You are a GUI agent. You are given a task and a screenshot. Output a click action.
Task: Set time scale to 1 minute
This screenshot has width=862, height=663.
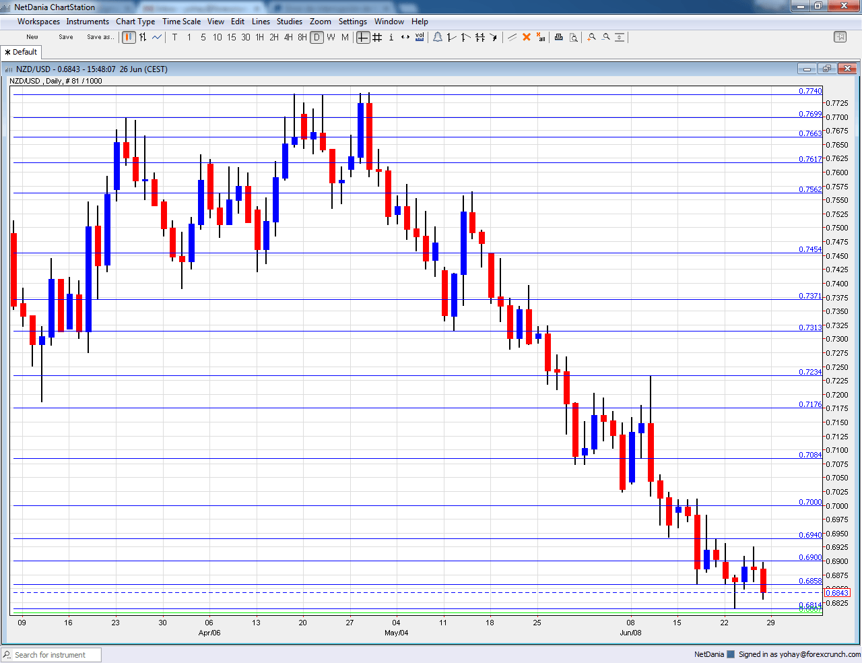(x=189, y=37)
